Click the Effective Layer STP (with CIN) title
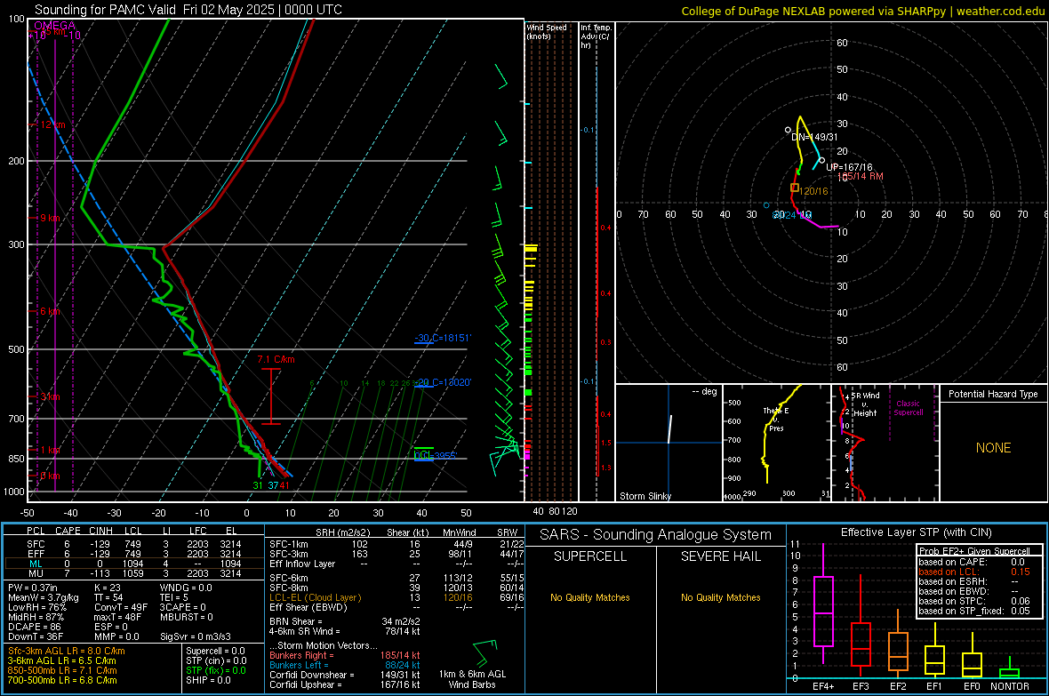Viewport: 1049px width, 696px height. point(916,532)
